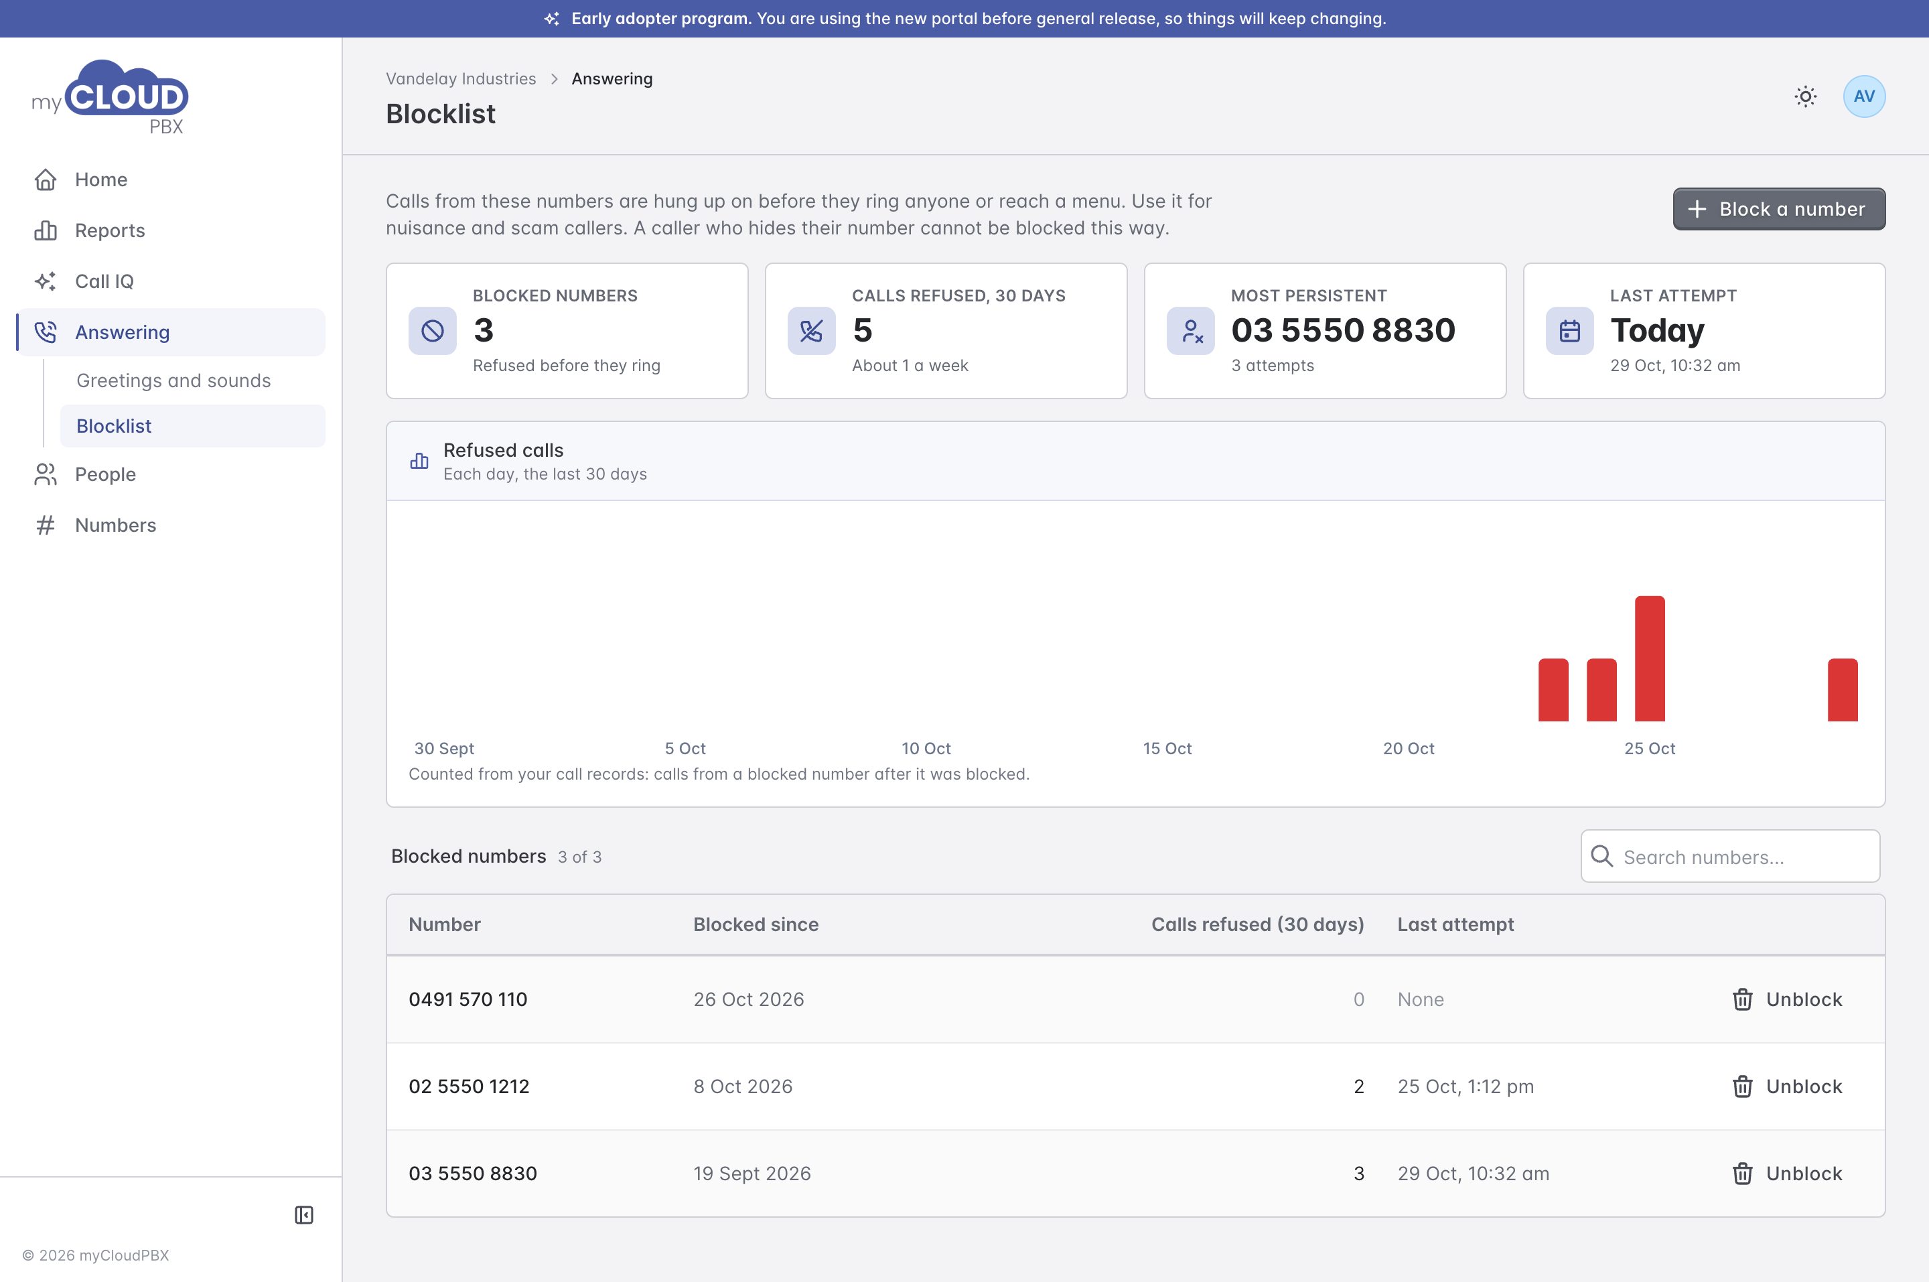Click the most persistent user-x icon
Screen dimensions: 1929x1282
tap(1191, 331)
